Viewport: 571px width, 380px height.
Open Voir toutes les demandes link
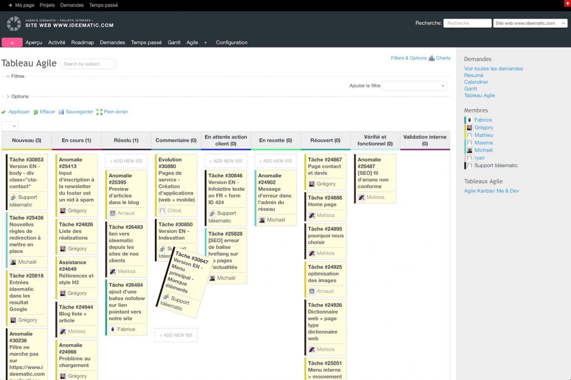[x=493, y=69]
